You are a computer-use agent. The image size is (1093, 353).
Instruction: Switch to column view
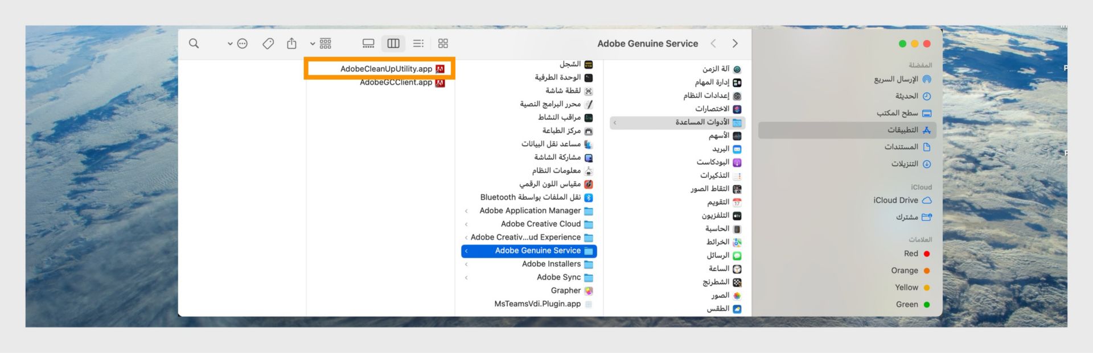393,43
